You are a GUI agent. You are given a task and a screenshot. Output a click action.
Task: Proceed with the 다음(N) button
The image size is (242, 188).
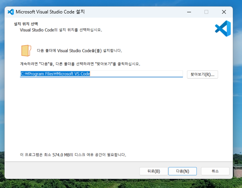click(x=183, y=171)
